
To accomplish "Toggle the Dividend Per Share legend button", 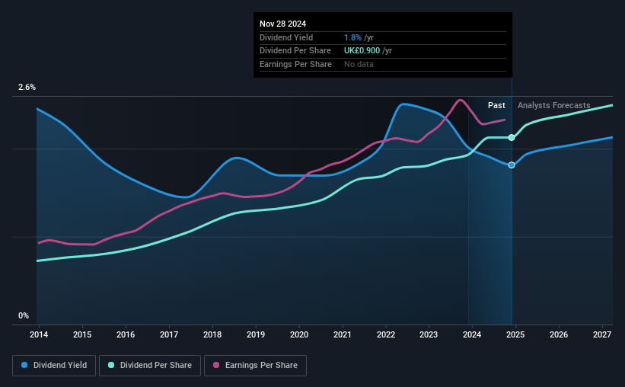I will click(150, 366).
